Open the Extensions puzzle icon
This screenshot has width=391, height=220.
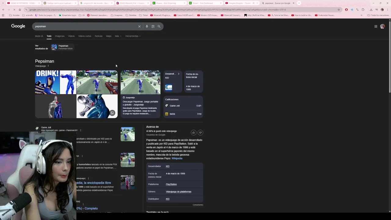[x=363, y=9]
